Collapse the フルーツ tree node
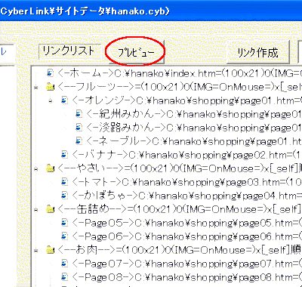Viewport: 302px width, 287px height. click(x=36, y=88)
